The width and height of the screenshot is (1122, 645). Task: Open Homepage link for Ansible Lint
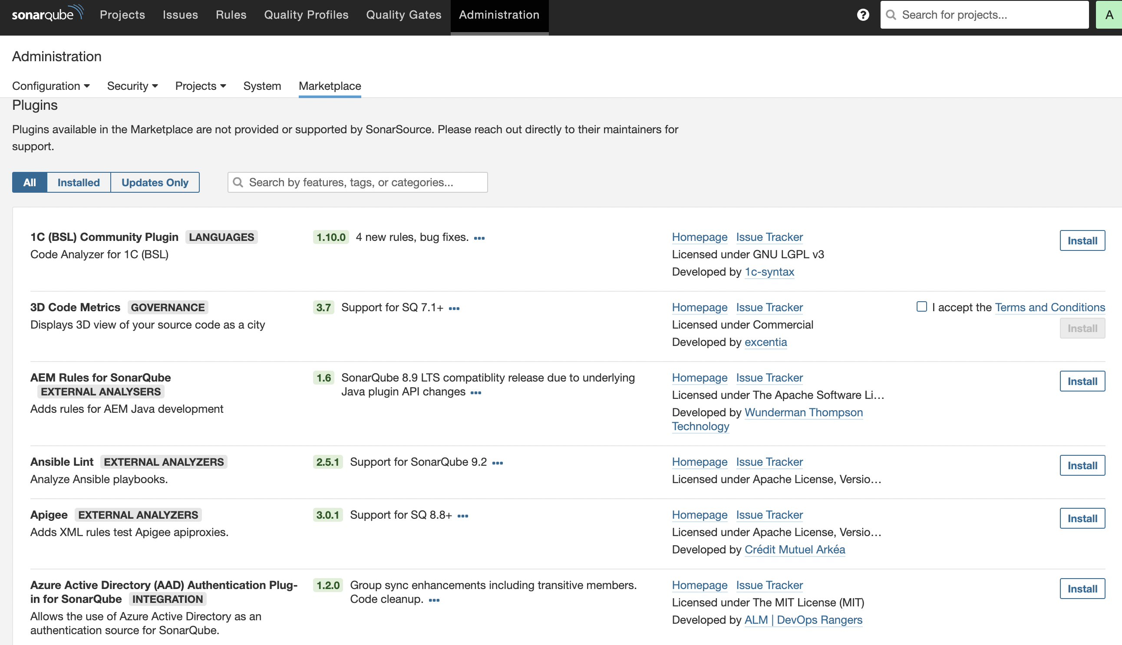click(x=699, y=462)
